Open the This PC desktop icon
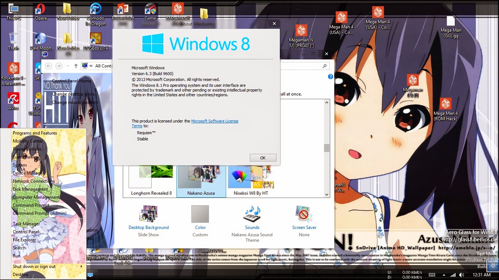This screenshot has width=499, height=280. 14,12
